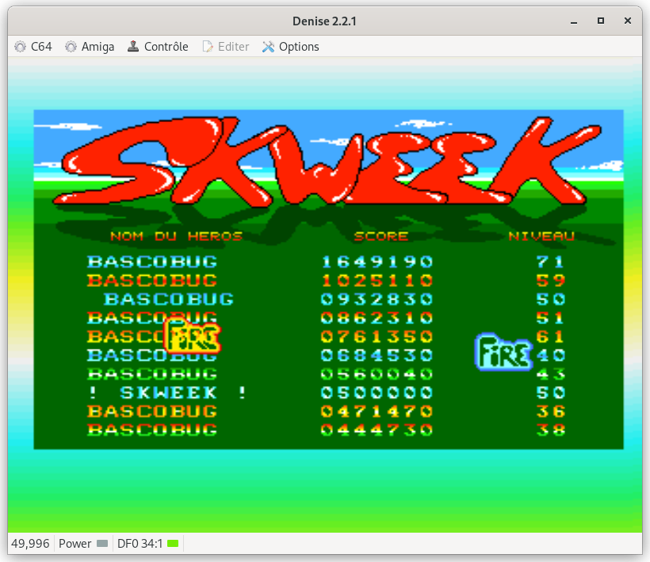The image size is (650, 562).
Task: Select the score 0684530
Action: point(377,355)
